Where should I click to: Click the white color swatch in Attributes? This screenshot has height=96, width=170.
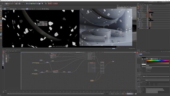coord(144,64)
